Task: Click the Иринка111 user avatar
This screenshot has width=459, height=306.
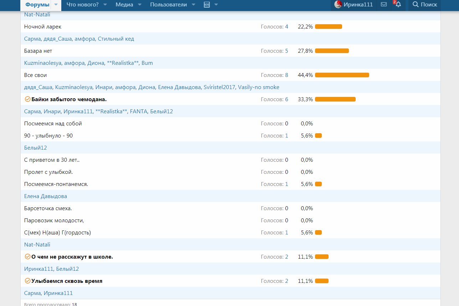Action: pos(338,5)
